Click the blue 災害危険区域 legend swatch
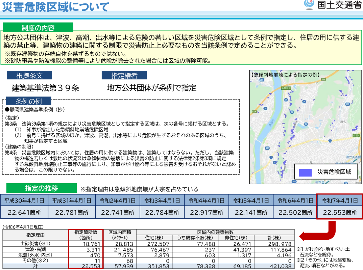Viewport: 363px width, 270px height. coord(305,172)
